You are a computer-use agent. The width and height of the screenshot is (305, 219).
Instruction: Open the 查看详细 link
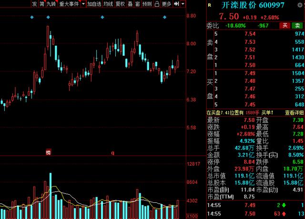294,113
